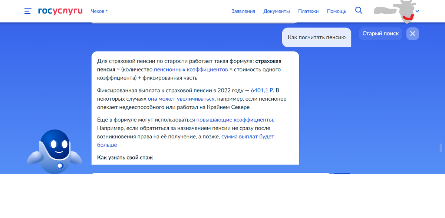
Task: Click the сумма выплат будет больше link
Action: [248, 136]
